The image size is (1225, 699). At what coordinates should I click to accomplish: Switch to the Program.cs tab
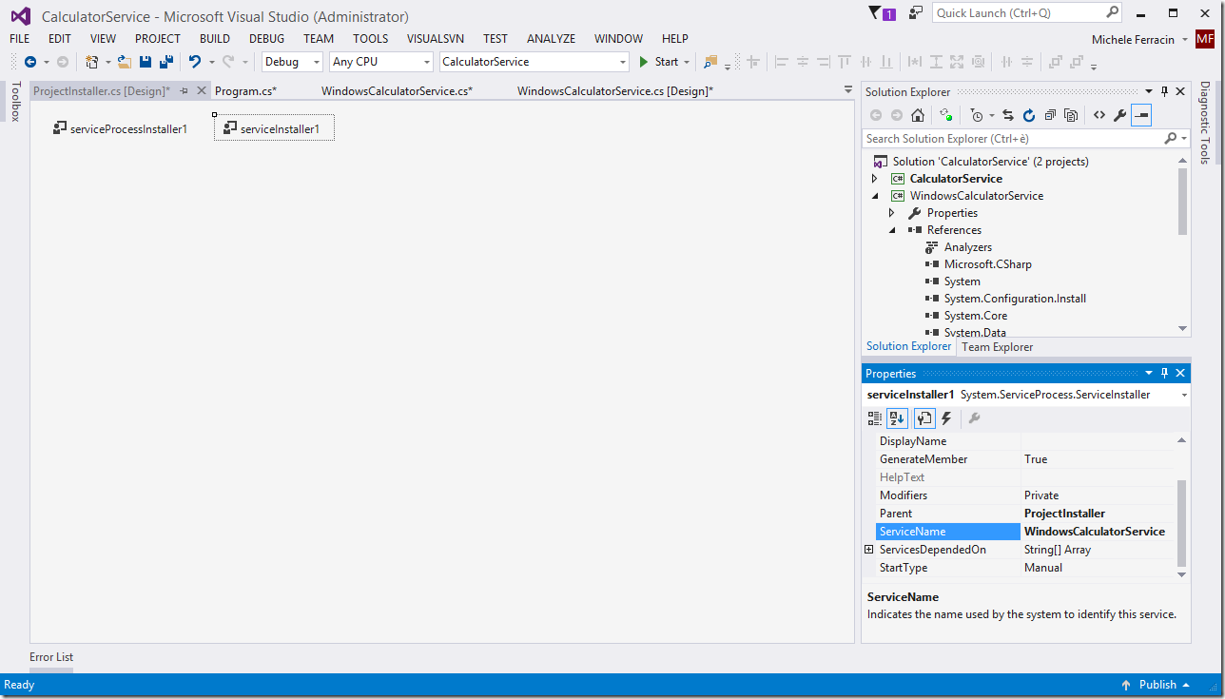click(x=245, y=91)
